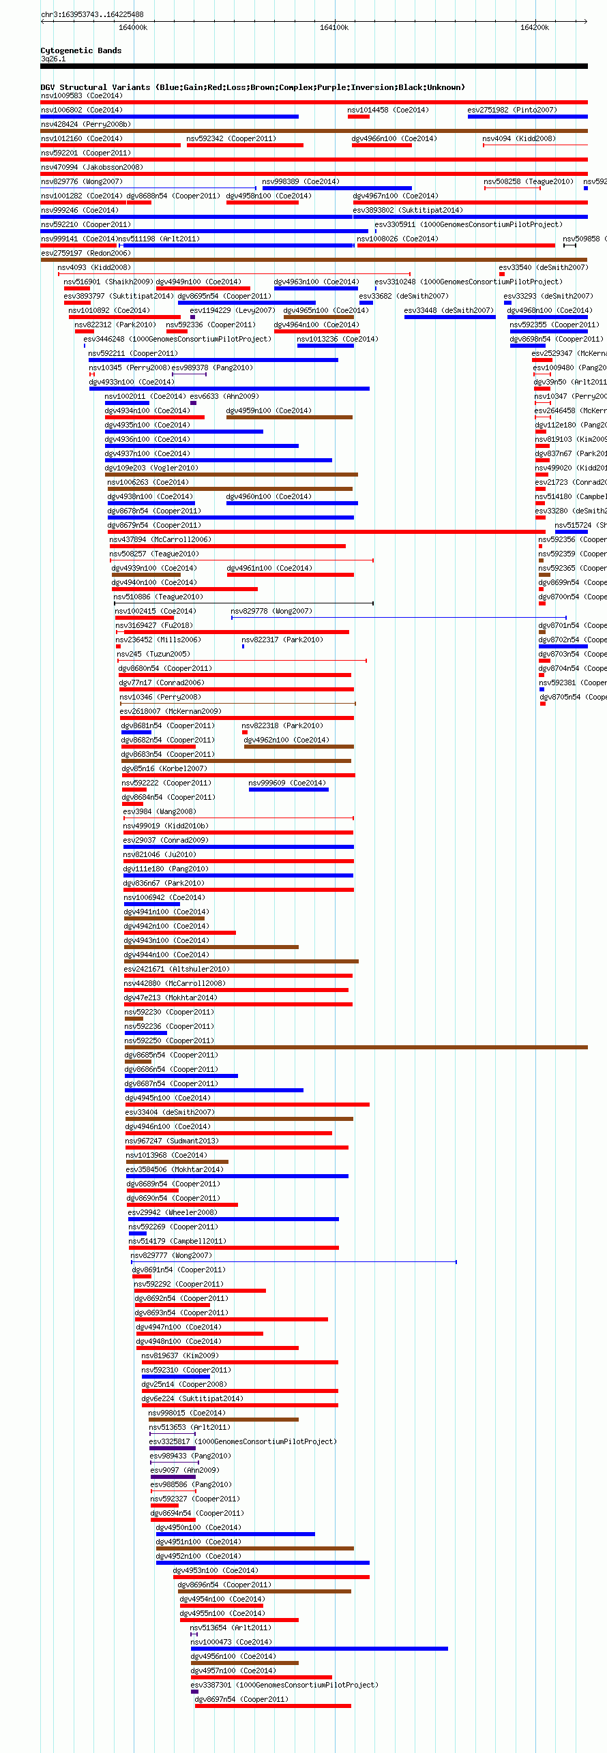Select nsv510886 (Teague2010) label
Viewport: 607px width, 1753px height.
[x=158, y=597]
